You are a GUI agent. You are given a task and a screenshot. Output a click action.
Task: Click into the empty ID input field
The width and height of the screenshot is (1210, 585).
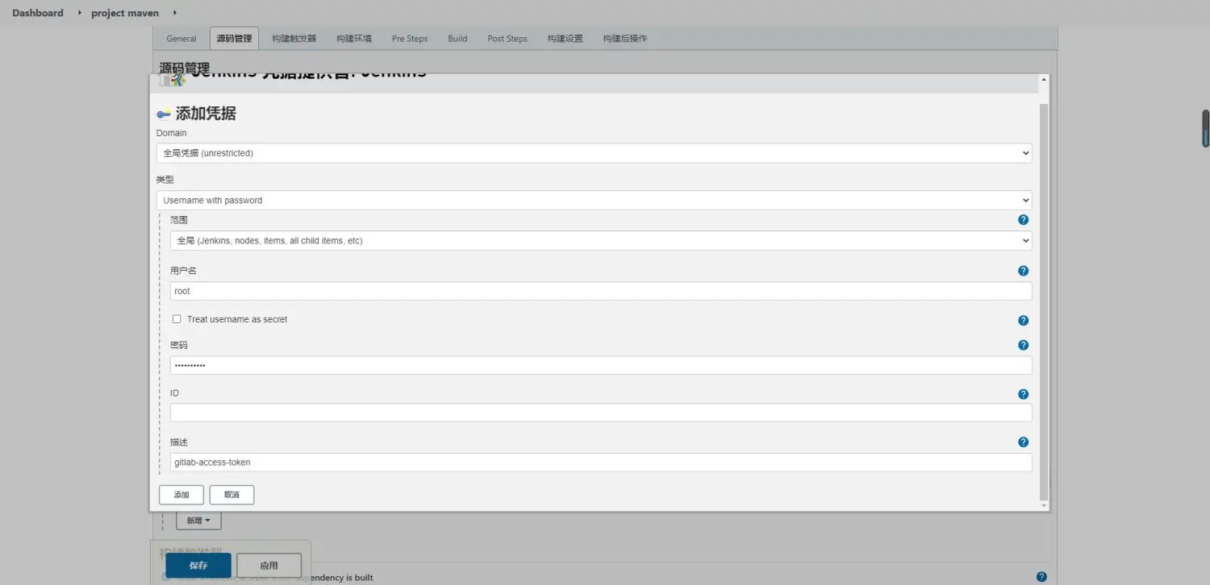click(600, 413)
